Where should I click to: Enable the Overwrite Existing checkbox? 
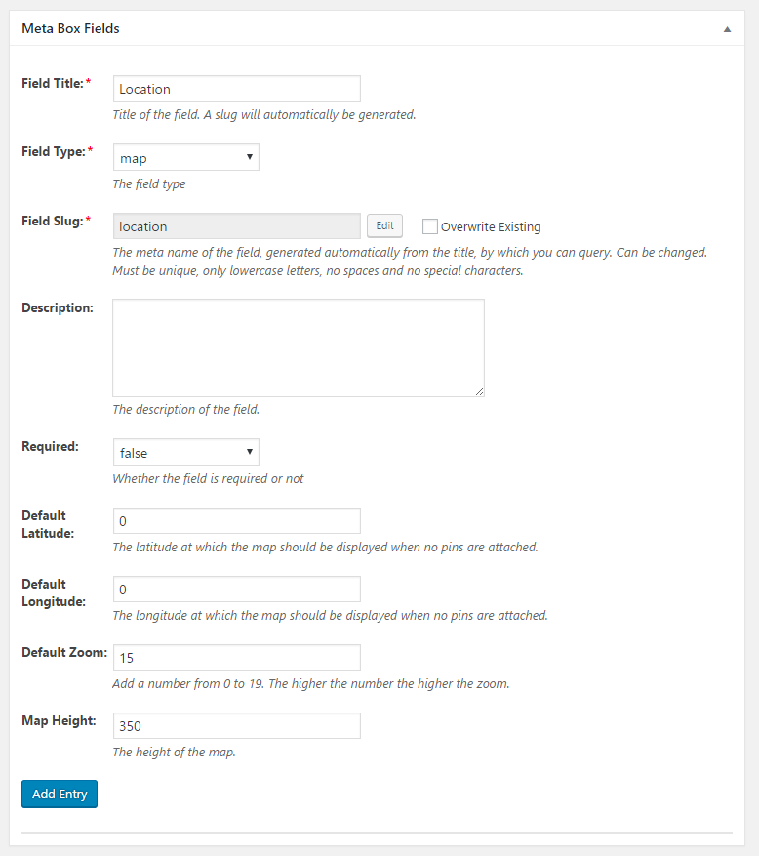430,226
